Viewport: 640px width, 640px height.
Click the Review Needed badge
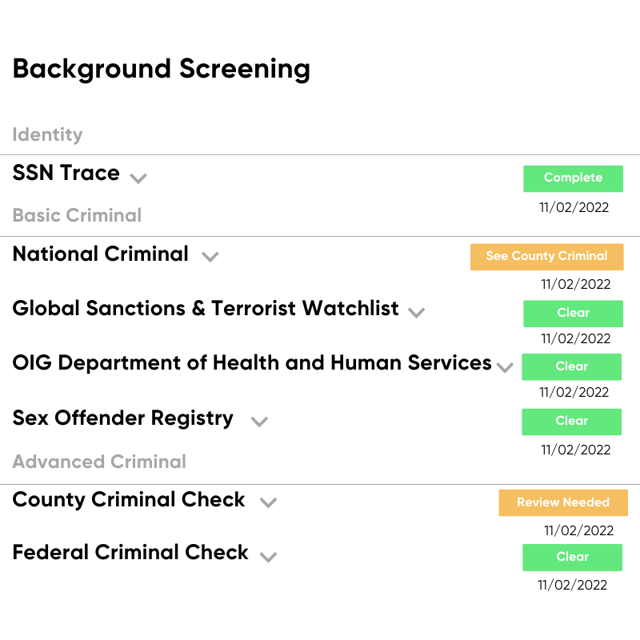(563, 502)
